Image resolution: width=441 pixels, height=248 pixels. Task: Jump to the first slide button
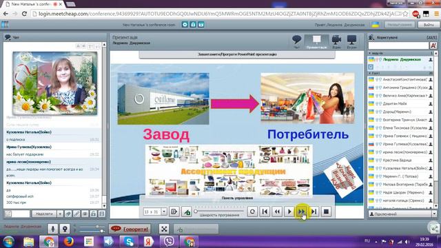click(265, 211)
